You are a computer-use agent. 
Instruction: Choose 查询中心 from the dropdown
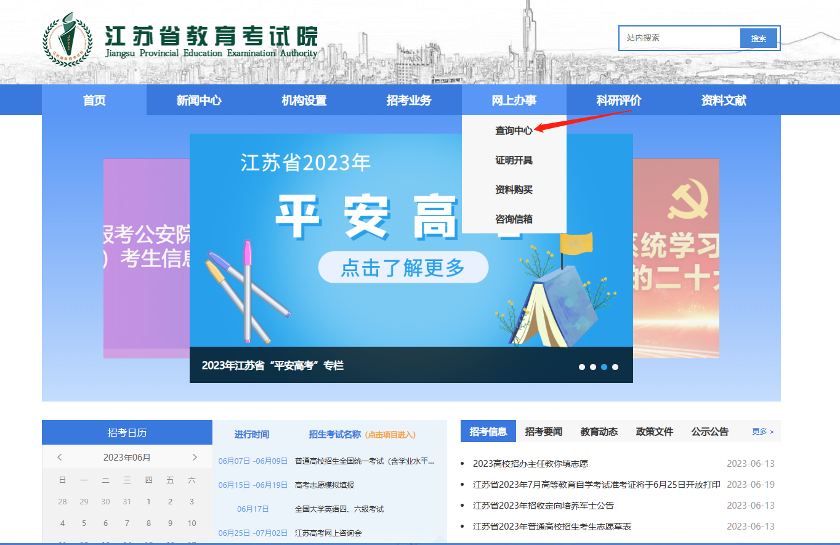click(514, 131)
